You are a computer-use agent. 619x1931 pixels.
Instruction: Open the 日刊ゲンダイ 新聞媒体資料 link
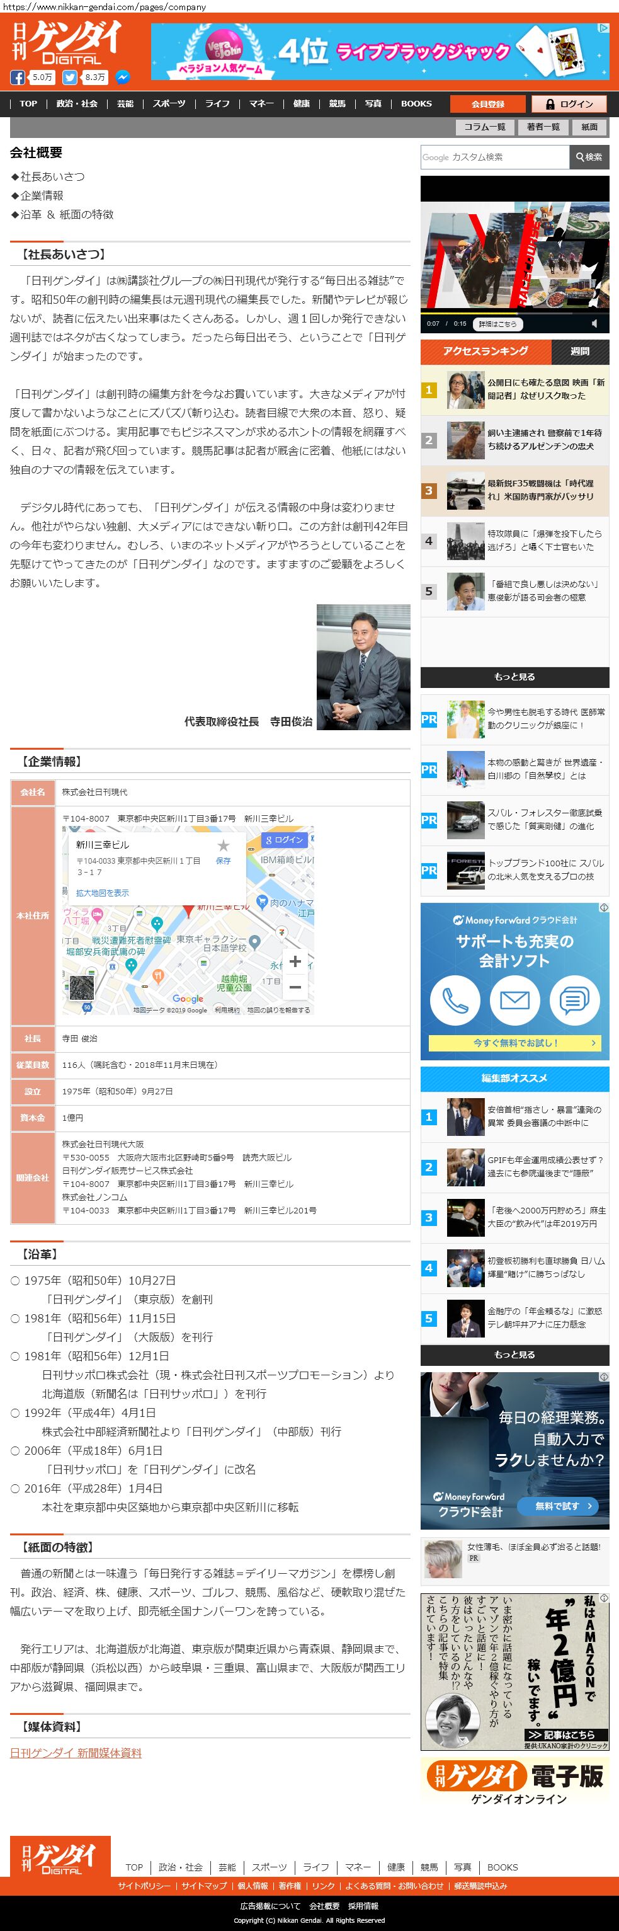point(76,1753)
